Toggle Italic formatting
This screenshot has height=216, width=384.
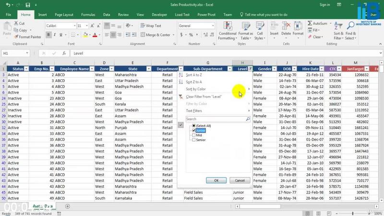click(x=55, y=35)
